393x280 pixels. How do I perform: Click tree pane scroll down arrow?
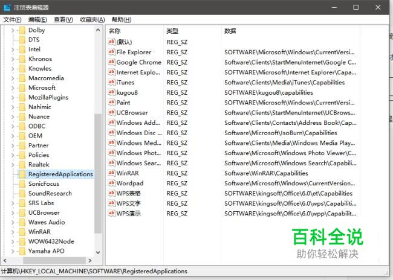[98, 252]
